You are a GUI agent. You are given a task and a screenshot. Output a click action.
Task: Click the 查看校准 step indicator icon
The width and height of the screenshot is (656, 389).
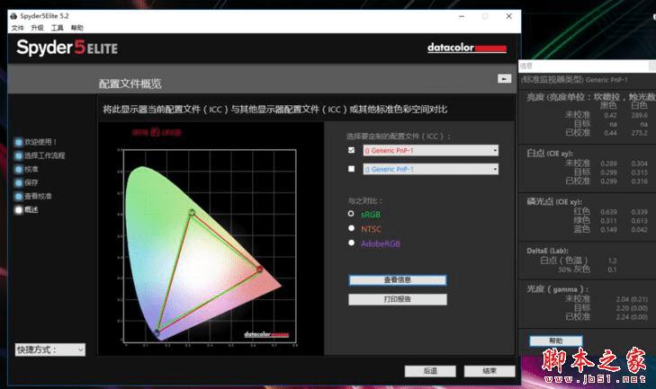pos(18,196)
